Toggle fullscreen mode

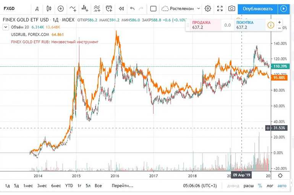click(220, 9)
